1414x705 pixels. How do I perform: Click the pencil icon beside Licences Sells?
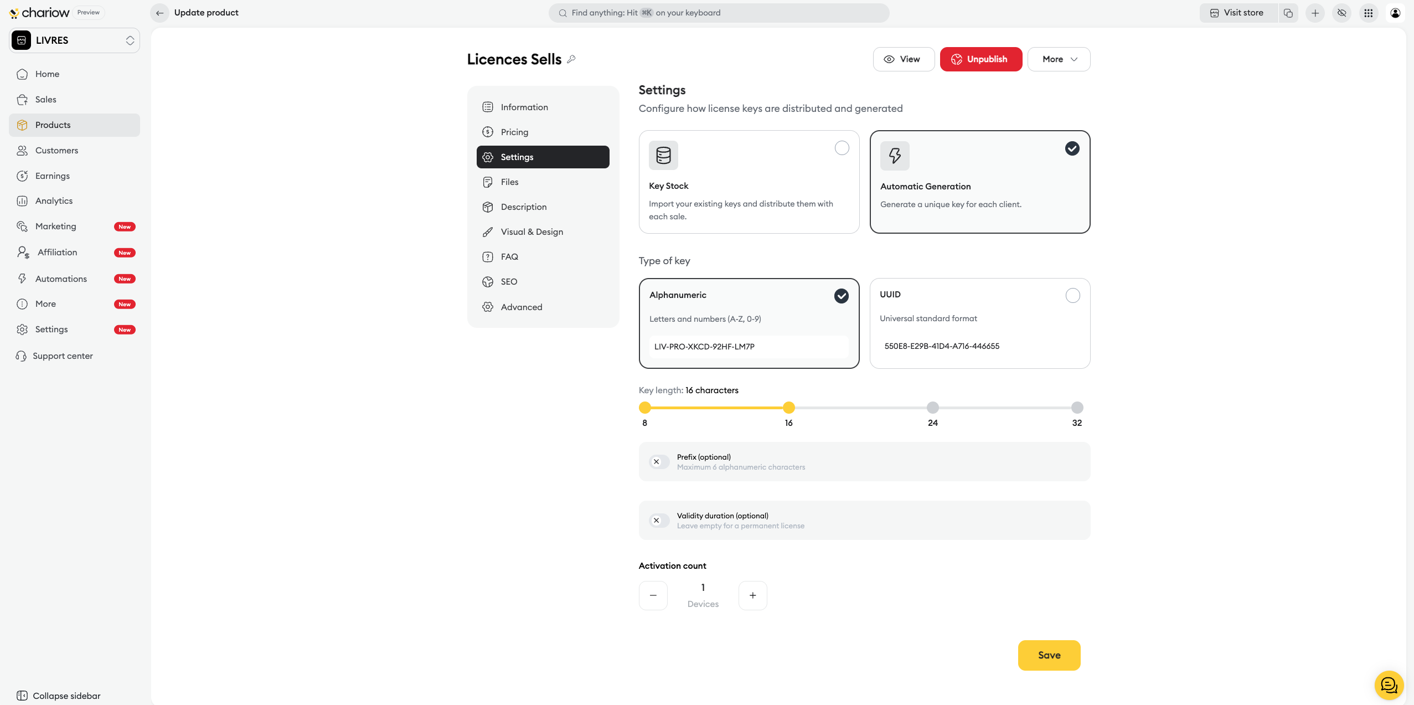[571, 59]
